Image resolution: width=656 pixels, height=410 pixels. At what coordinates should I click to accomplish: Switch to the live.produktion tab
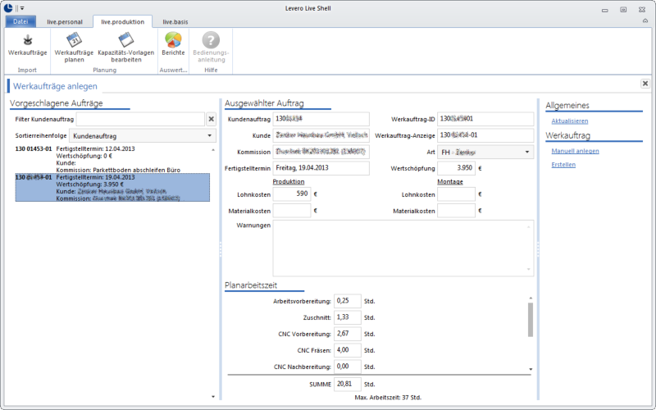click(122, 22)
